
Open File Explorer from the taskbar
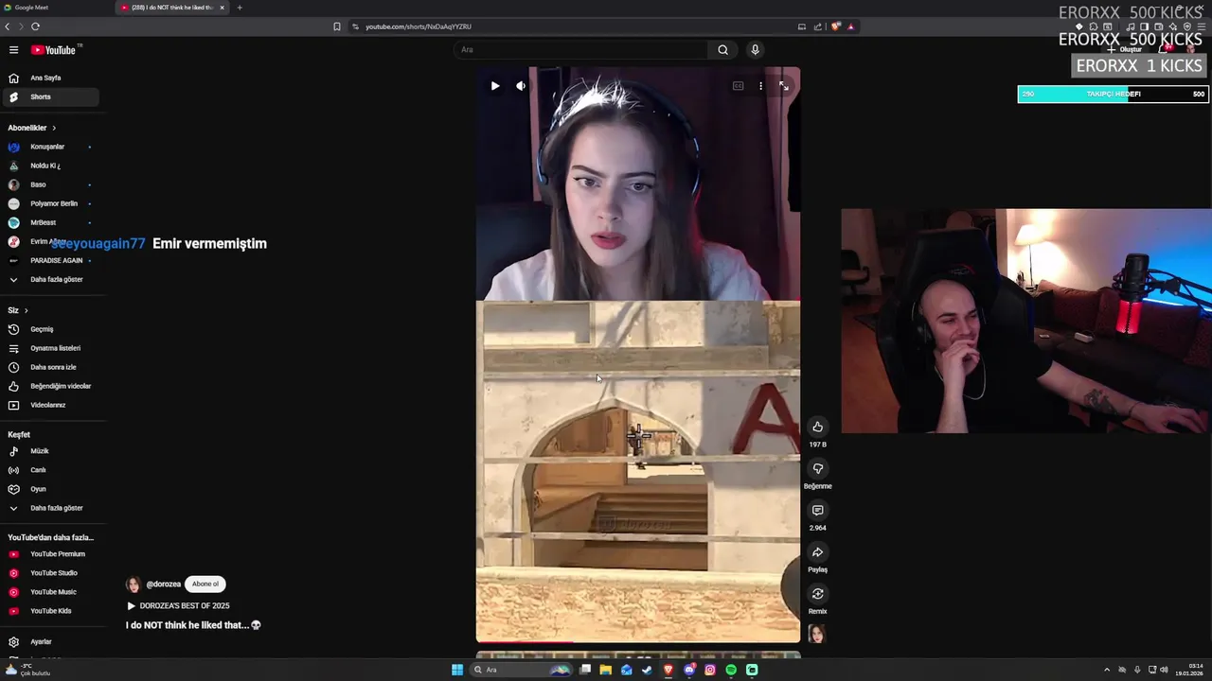(606, 670)
